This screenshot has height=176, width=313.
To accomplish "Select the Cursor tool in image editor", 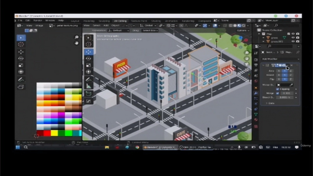I will click(21, 44).
